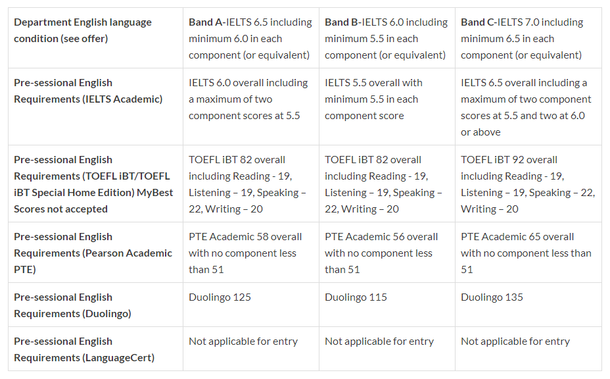Select the Band B IELTS 6.0 header cell
The height and width of the screenshot is (379, 610).
387,38
